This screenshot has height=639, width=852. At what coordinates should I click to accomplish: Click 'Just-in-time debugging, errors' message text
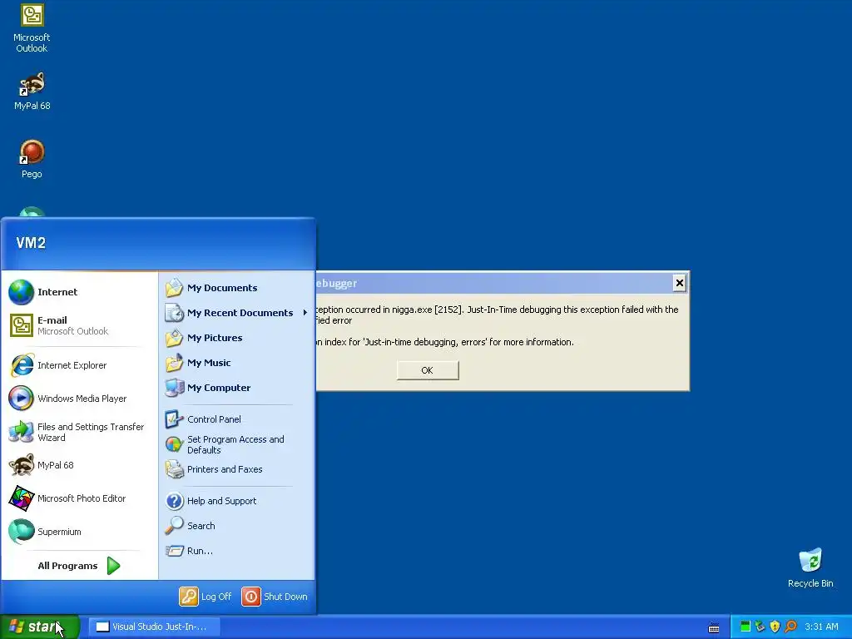[426, 342]
